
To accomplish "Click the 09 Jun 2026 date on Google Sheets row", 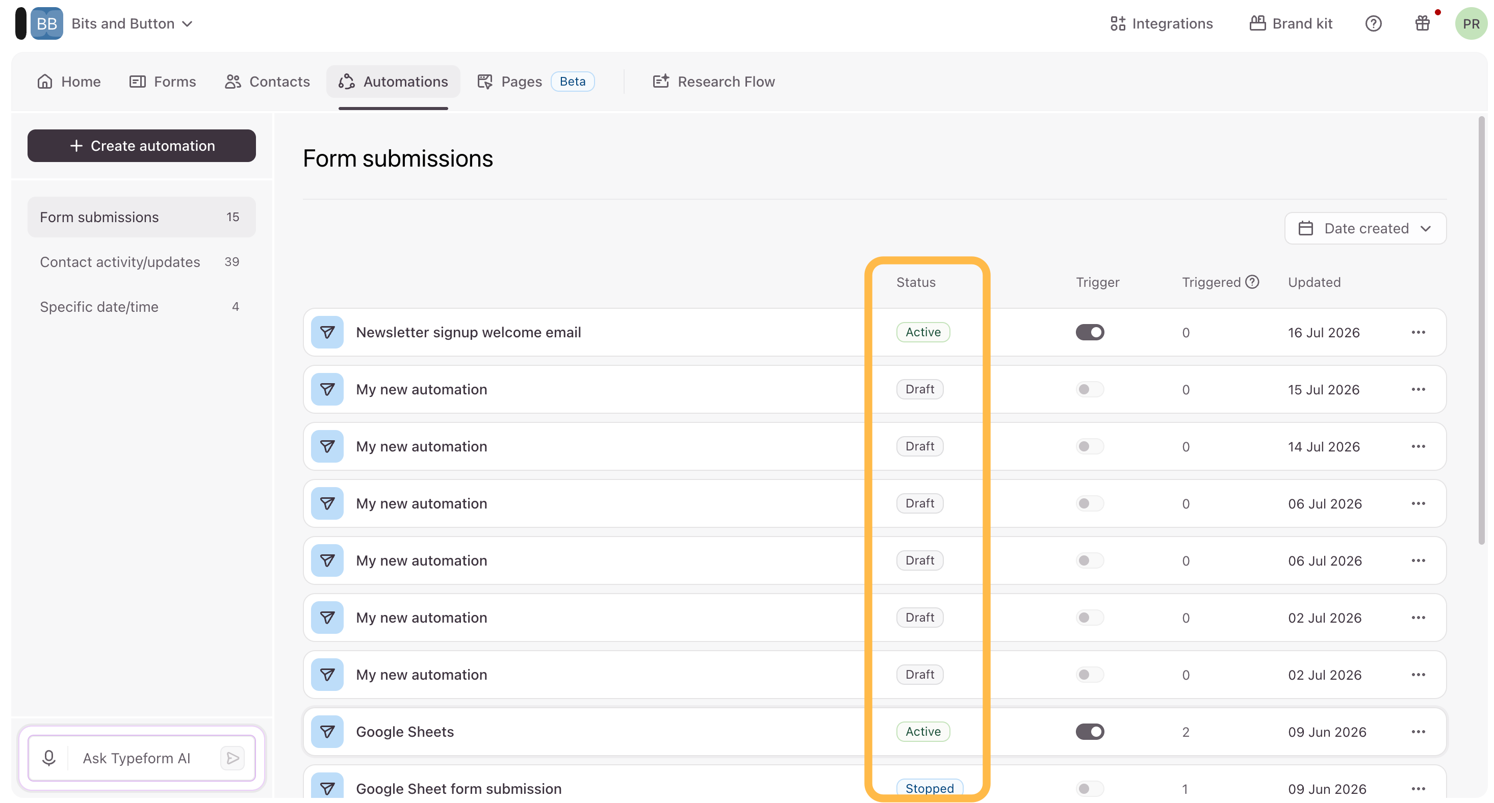I will [x=1327, y=732].
